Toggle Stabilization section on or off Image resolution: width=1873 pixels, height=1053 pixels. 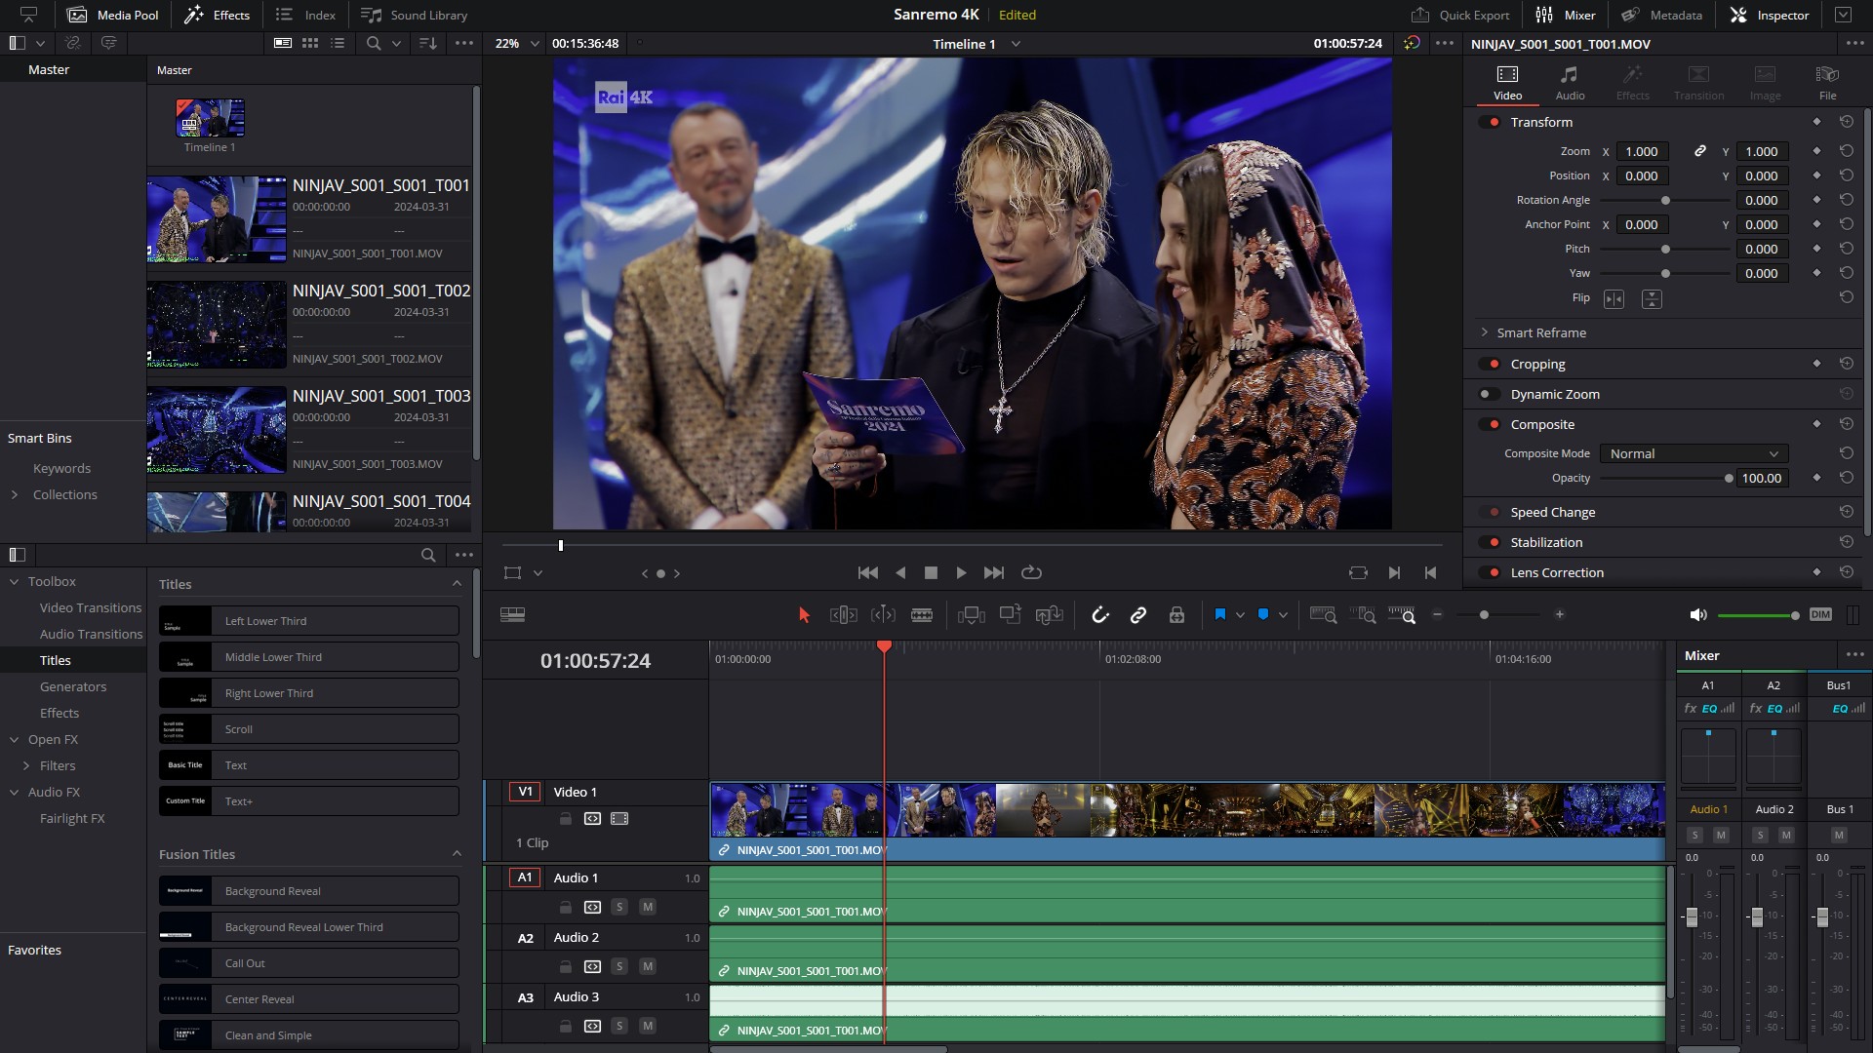click(x=1490, y=543)
